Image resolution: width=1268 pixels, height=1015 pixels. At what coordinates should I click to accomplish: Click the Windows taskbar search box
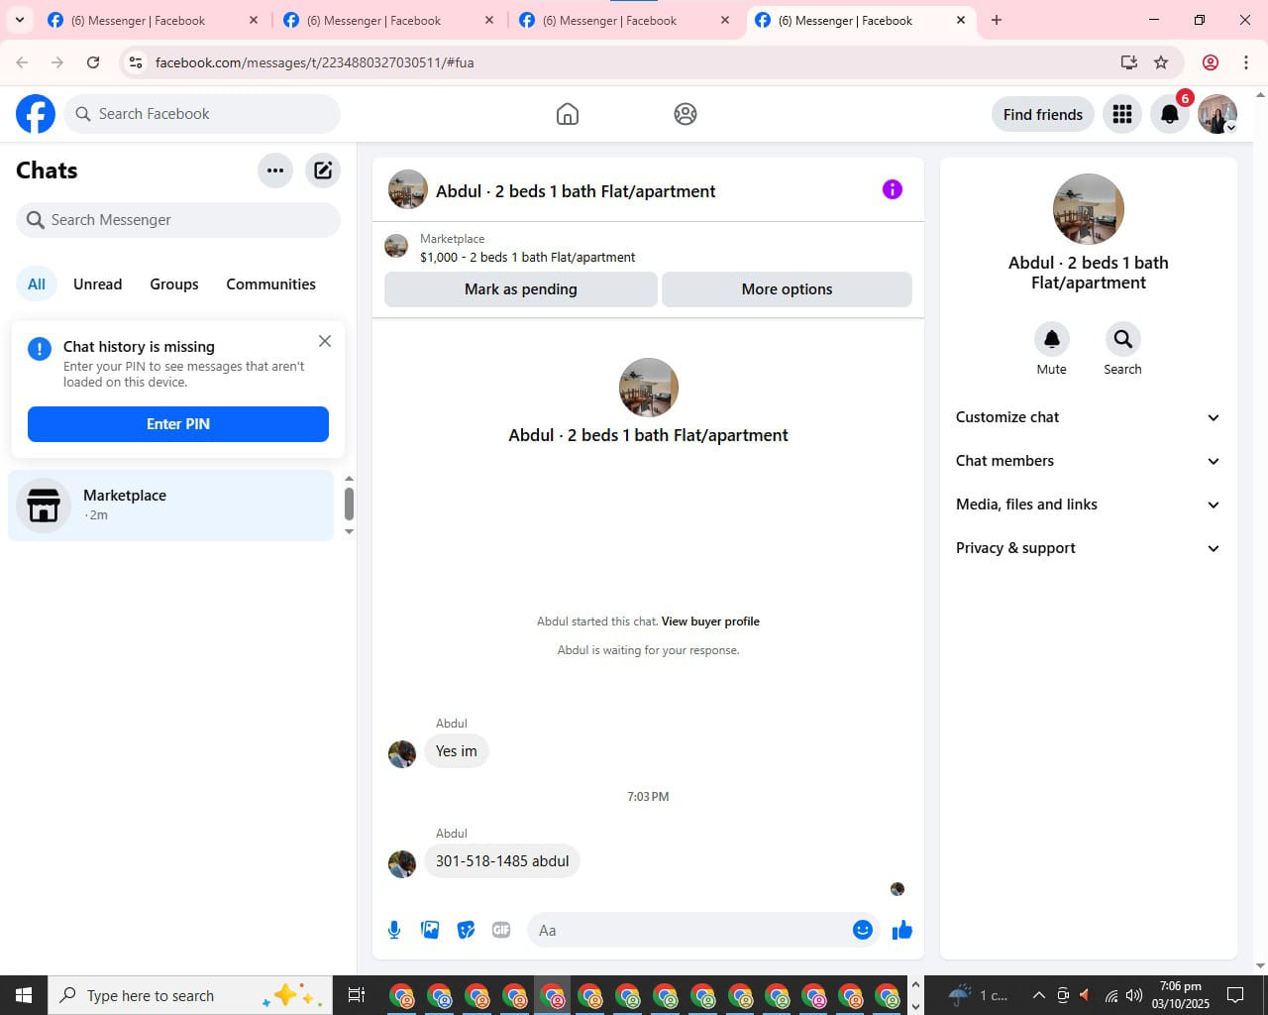coord(188,995)
